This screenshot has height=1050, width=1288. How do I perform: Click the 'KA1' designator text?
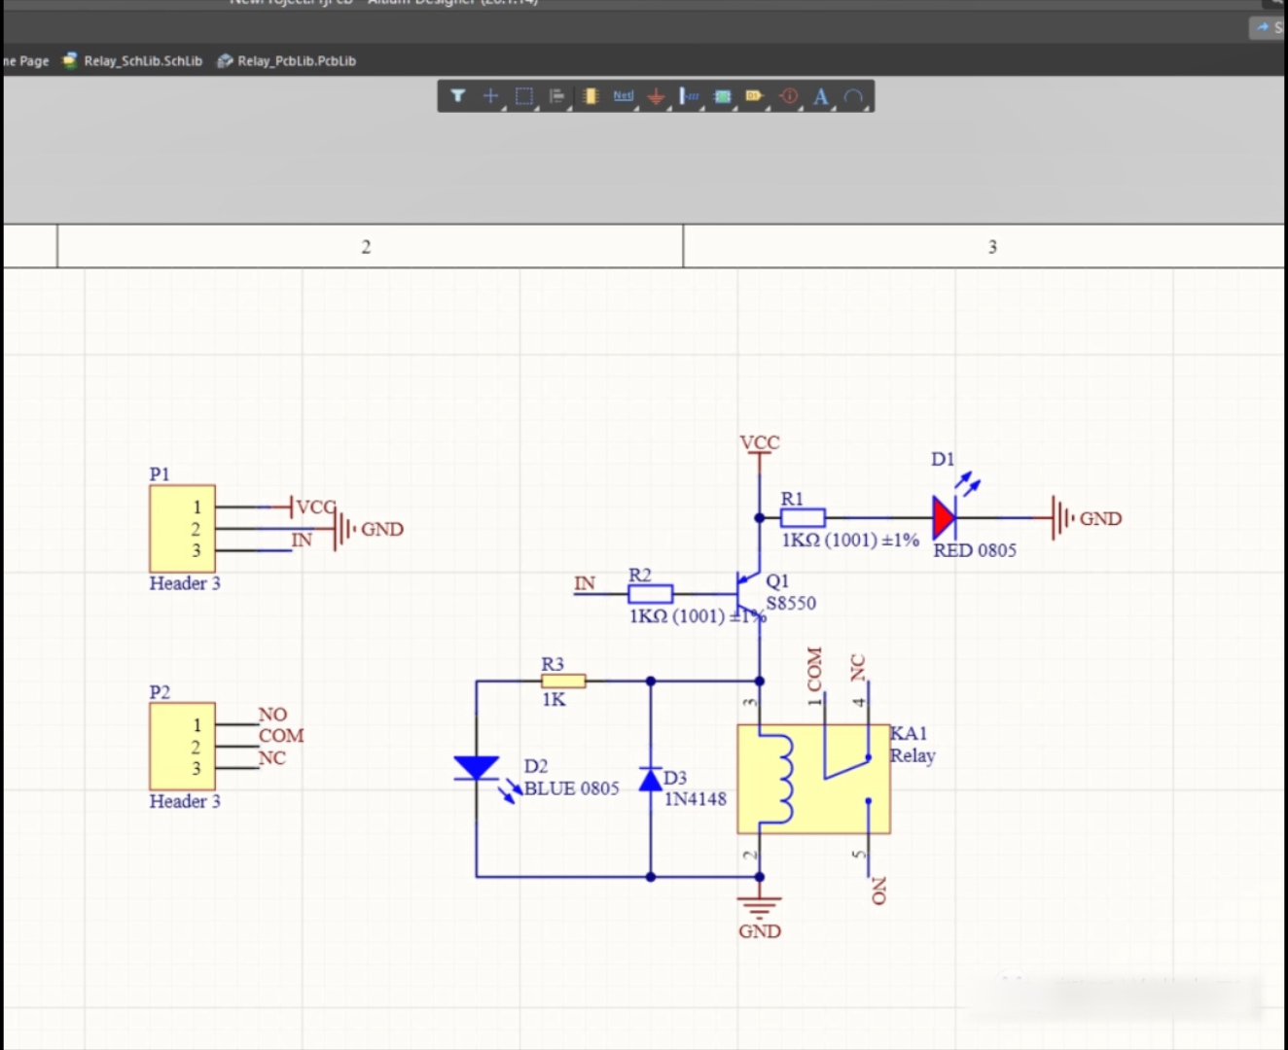[x=909, y=733]
